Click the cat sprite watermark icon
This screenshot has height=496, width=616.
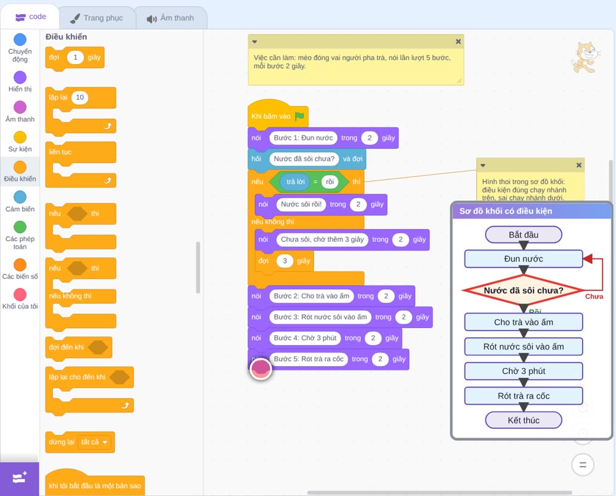(x=585, y=57)
